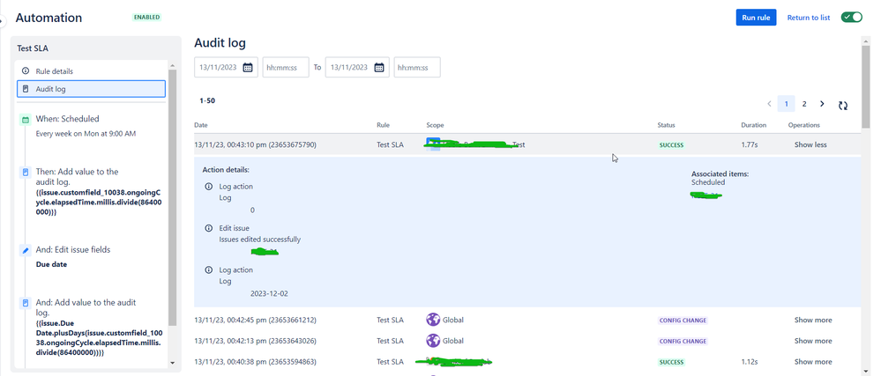
Task: Select Audit log in sidebar
Action: coord(92,89)
